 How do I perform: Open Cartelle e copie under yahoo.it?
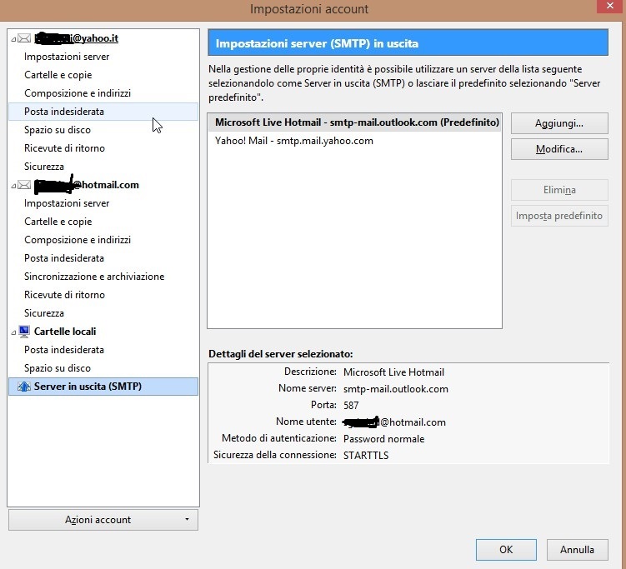click(x=58, y=75)
